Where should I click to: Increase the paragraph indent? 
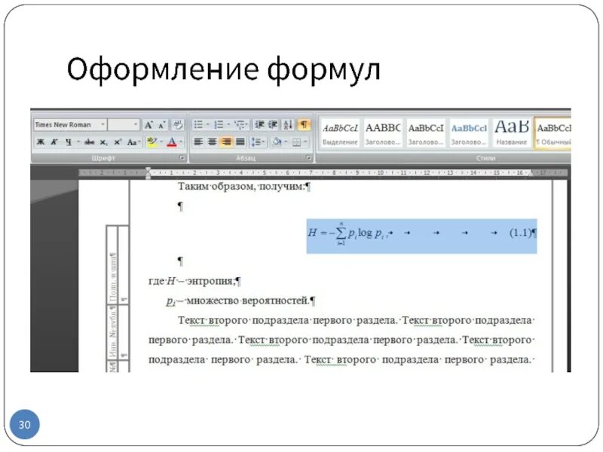(x=273, y=124)
